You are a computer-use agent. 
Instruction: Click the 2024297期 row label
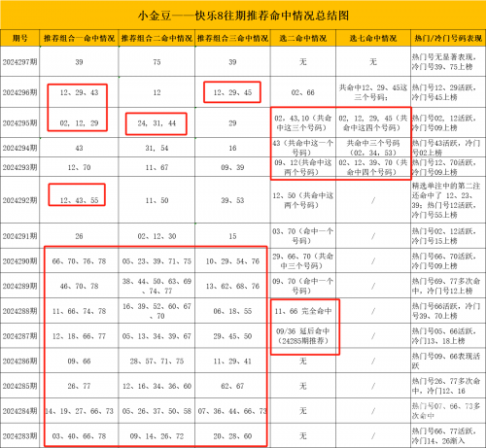20,62
